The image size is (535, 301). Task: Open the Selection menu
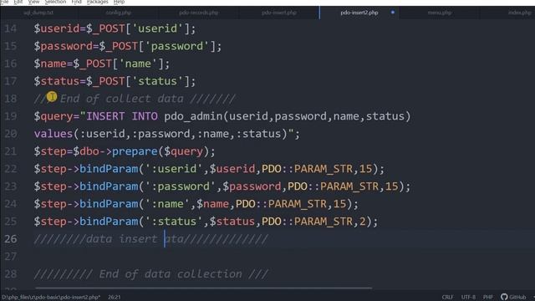click(x=55, y=2)
